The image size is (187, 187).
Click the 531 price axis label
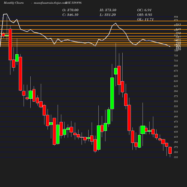176,106
